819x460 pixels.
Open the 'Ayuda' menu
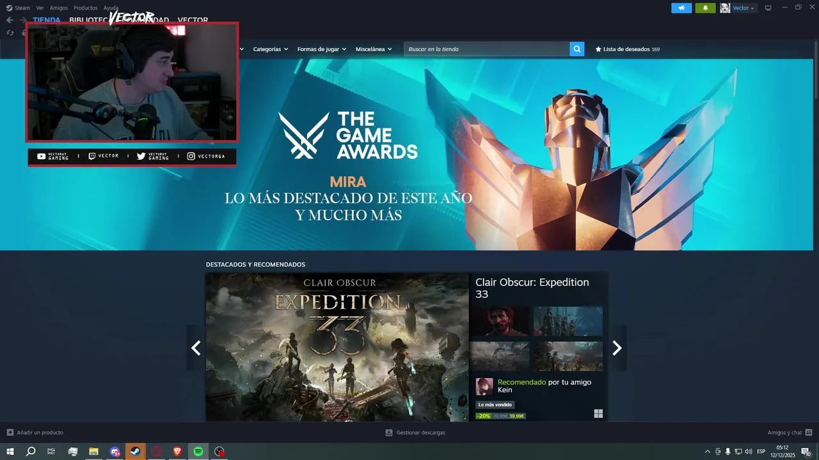coord(111,8)
